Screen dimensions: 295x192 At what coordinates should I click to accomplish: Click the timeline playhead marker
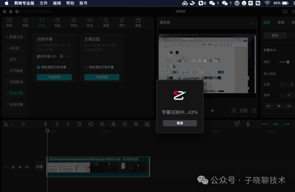tap(47, 131)
